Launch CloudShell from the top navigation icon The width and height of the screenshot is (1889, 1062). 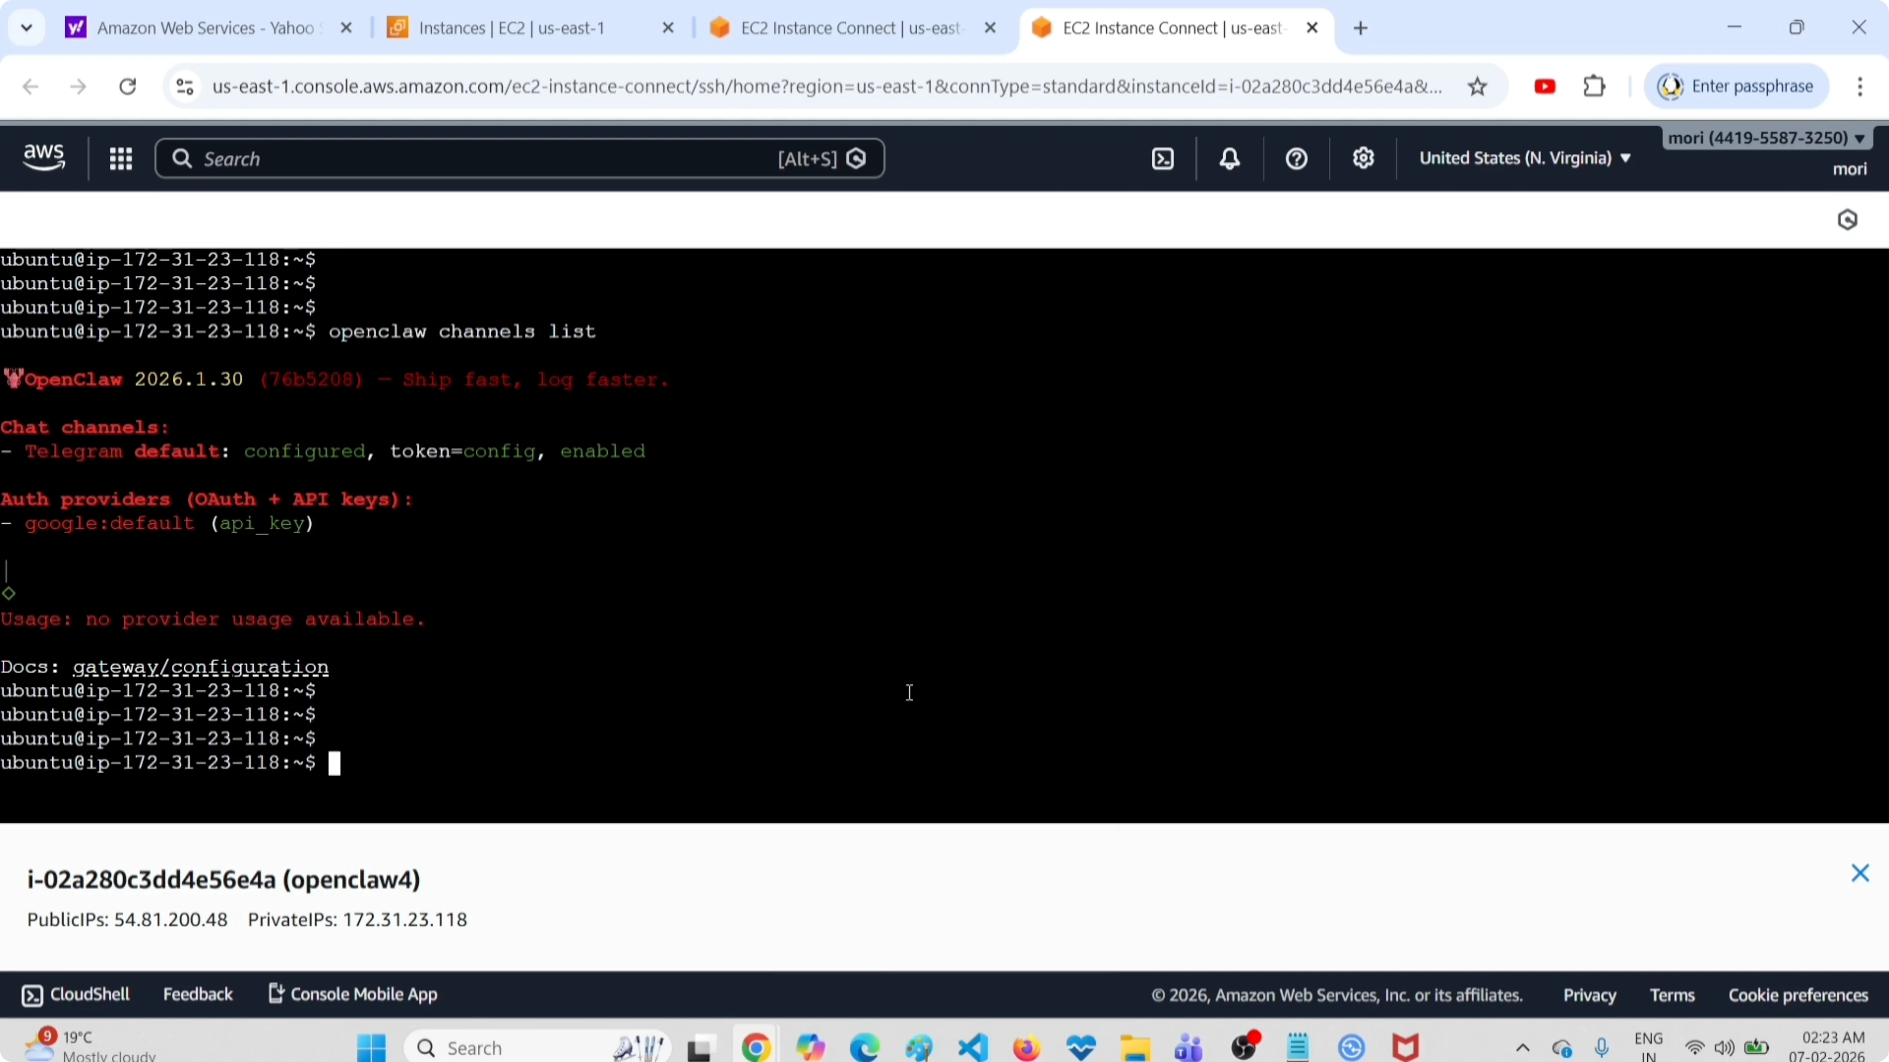(x=1163, y=159)
